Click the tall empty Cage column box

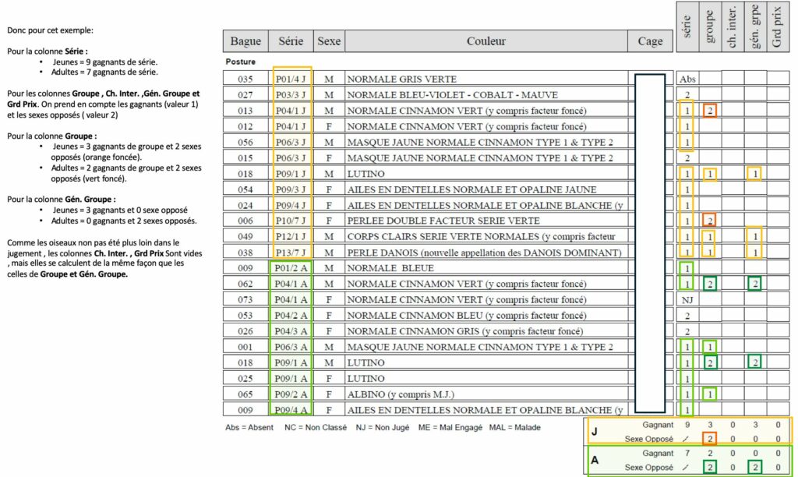pyautogui.click(x=650, y=243)
